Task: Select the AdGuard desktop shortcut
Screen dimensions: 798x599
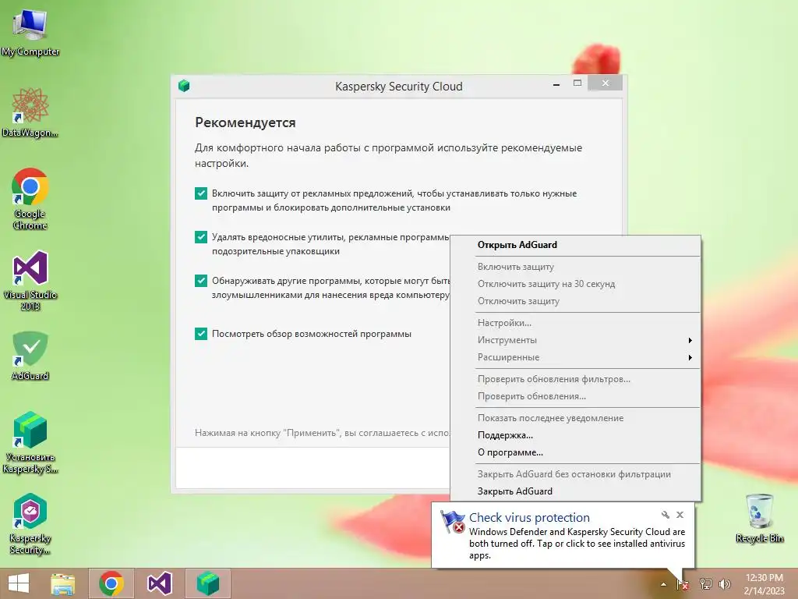Action: point(30,356)
